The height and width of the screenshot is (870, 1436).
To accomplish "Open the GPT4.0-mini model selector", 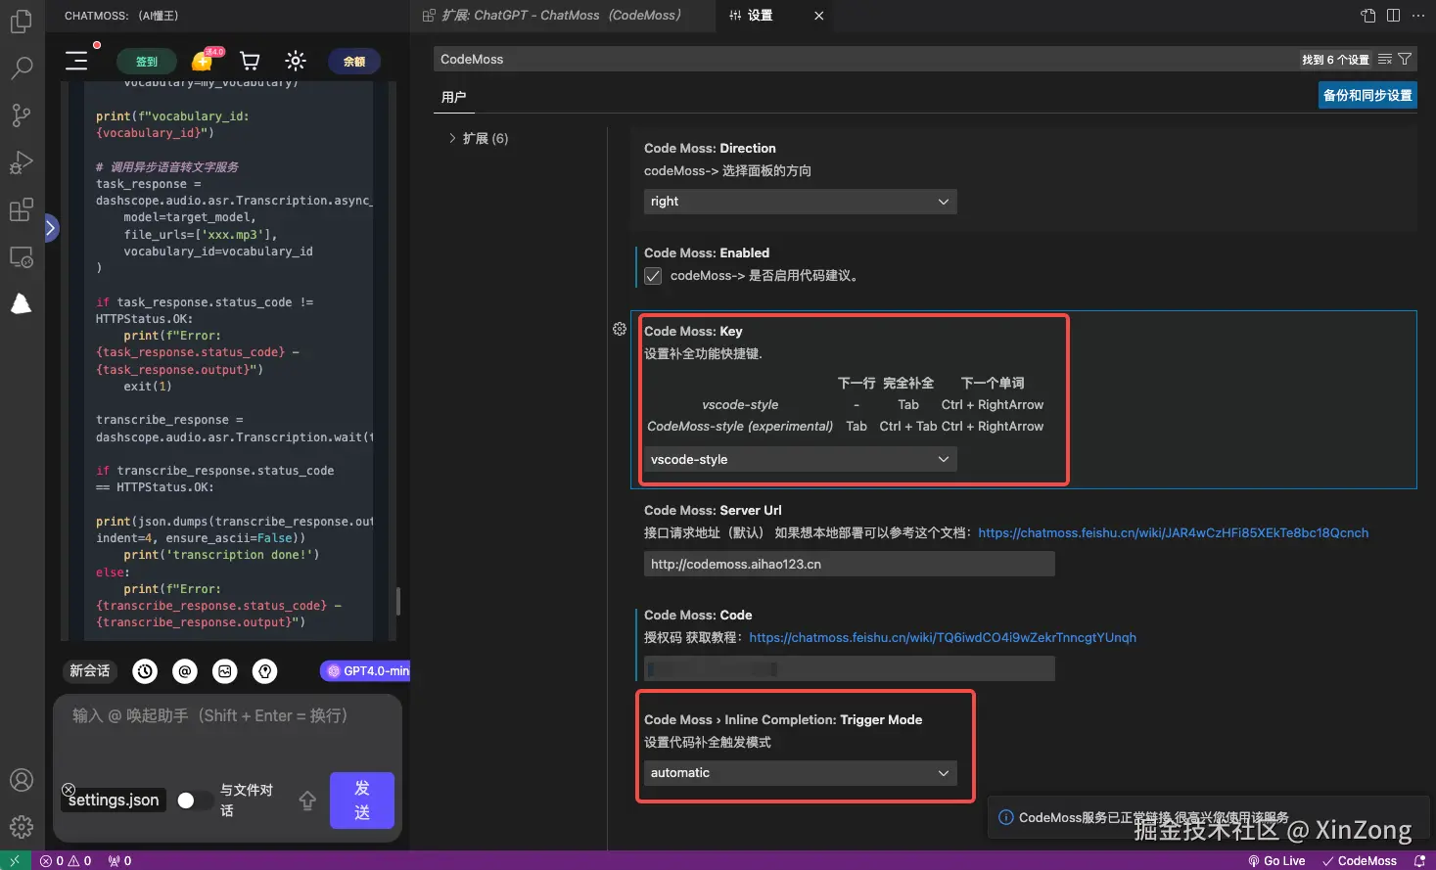I will click(367, 671).
